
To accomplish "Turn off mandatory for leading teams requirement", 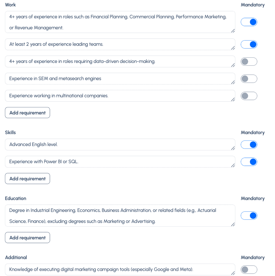I will (x=249, y=44).
